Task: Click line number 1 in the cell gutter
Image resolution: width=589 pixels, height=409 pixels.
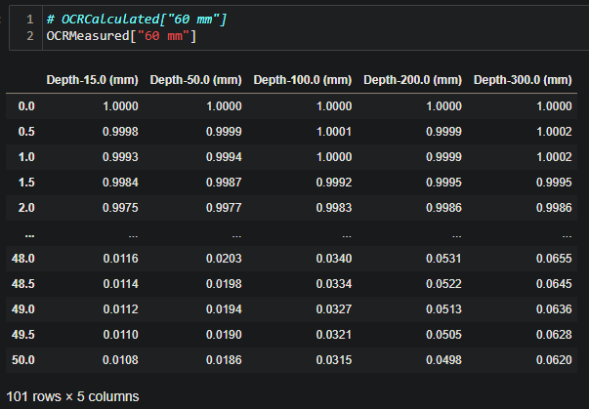Action: (30, 20)
